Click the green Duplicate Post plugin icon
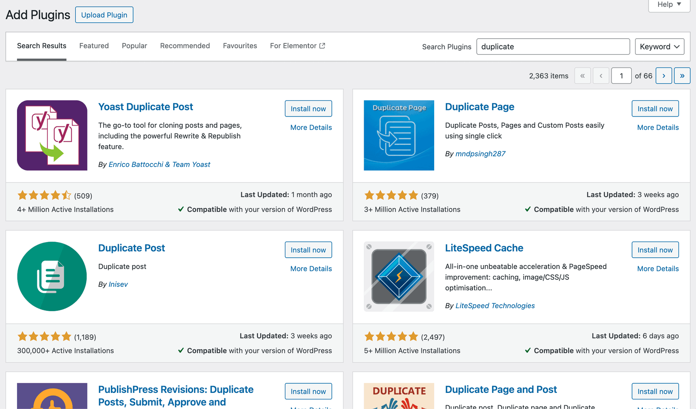 (x=52, y=276)
